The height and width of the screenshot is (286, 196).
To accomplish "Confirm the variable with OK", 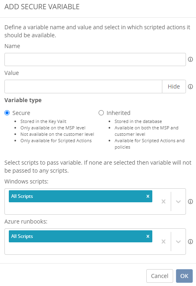I will point(184,276).
